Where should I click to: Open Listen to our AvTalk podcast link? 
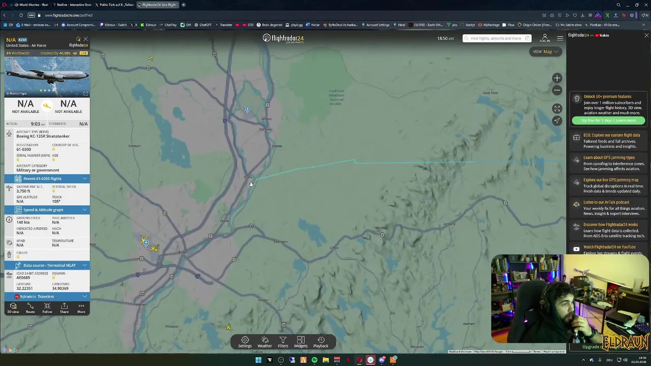point(608,208)
